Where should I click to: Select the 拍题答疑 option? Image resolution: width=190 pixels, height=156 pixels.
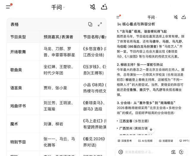point(166,141)
